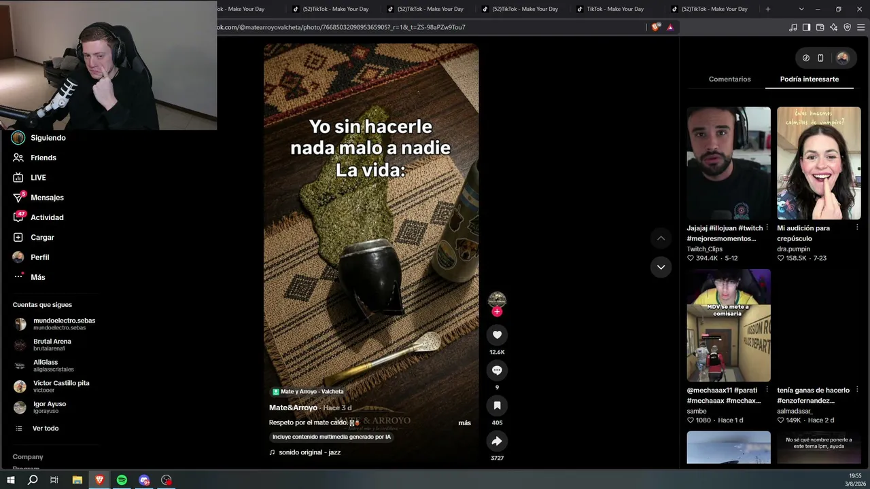This screenshot has width=870, height=489.
Task: Open options for the @mechaaax11 video
Action: (767, 391)
